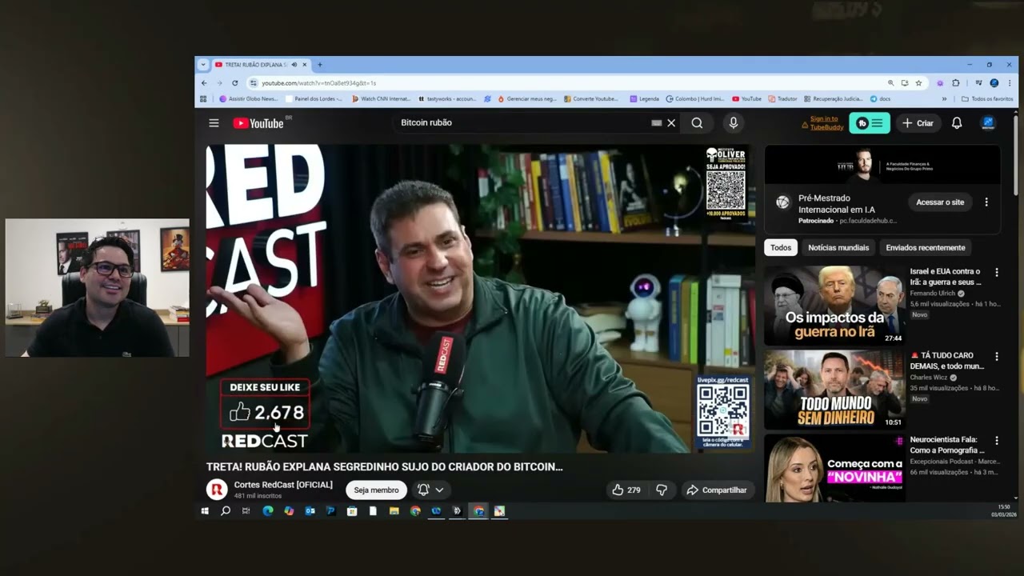Open the TubeBuddy menu button

pyautogui.click(x=870, y=123)
